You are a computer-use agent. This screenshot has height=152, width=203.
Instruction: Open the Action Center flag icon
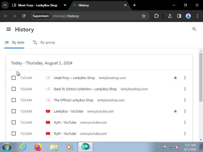click(165, 147)
